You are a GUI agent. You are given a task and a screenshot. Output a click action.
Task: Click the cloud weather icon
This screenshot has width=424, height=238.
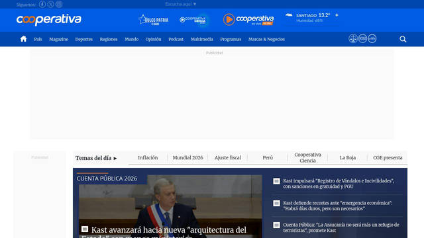pyautogui.click(x=289, y=15)
